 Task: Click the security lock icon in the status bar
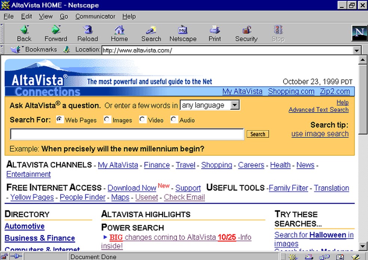coord(4,257)
